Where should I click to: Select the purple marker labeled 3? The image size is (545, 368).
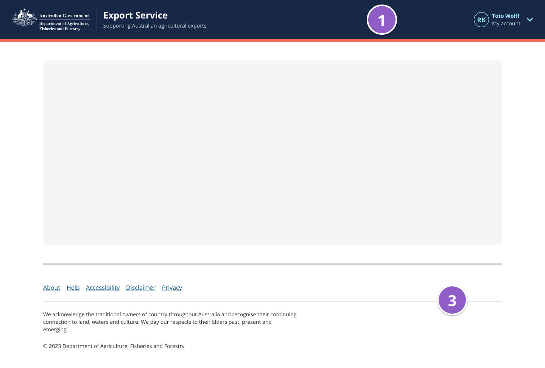452,300
